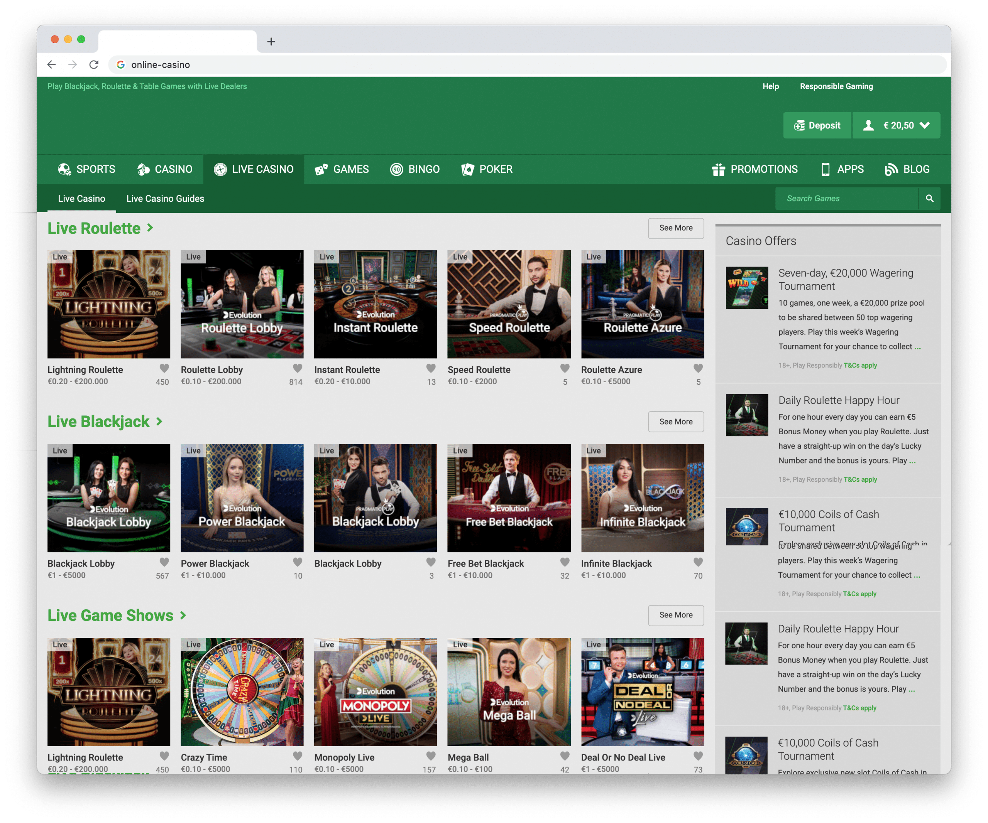The width and height of the screenshot is (988, 823).
Task: Favorite Speed Roulette with heart icon
Action: click(565, 368)
